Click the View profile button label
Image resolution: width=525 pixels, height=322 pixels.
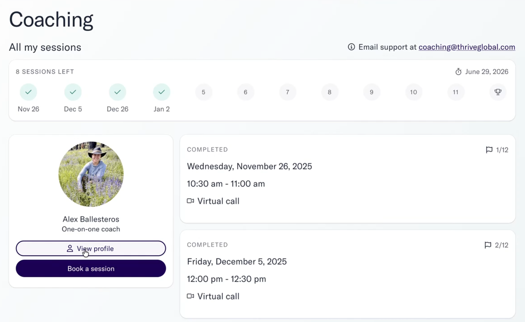95,248
